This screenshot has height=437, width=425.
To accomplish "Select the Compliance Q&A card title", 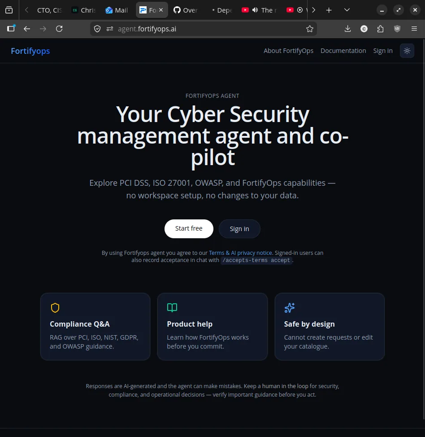I will (80, 324).
